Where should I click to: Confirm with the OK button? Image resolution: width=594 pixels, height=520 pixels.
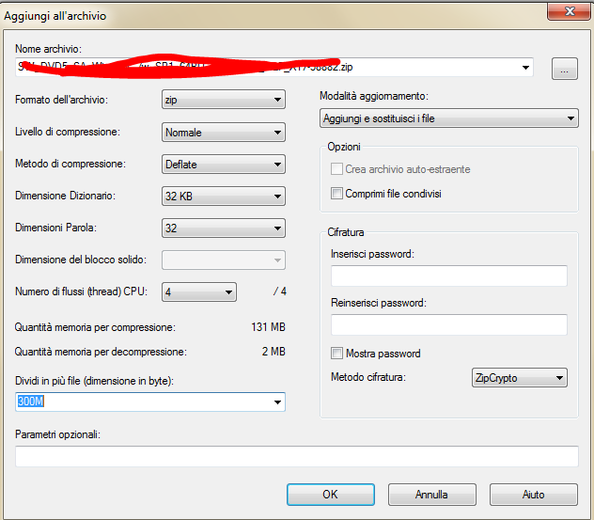(331, 495)
